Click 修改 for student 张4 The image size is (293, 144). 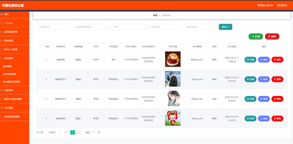(x=264, y=60)
